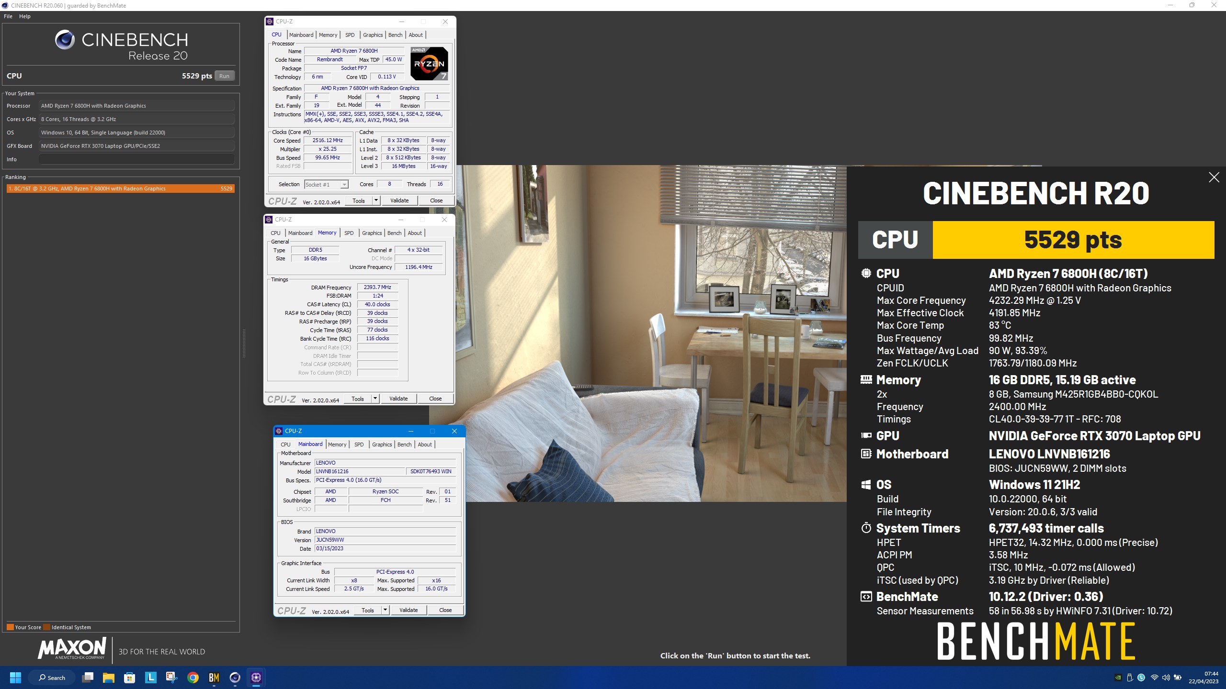This screenshot has width=1226, height=689.
Task: Open NVIDIA tray icon
Action: 1118,678
